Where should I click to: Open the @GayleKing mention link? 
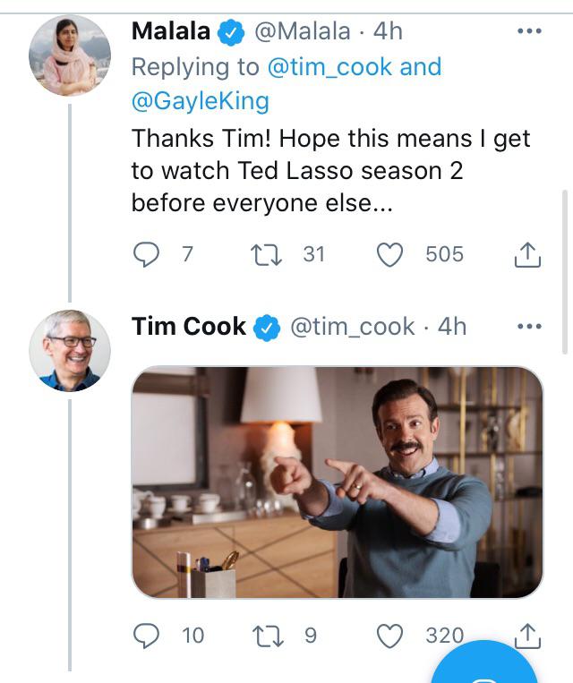point(201,101)
